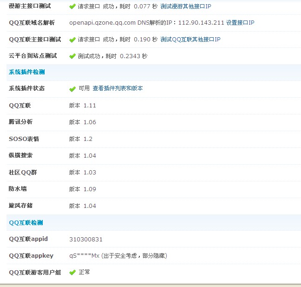Click green check icon in 云平台到站点测试 row
This screenshot has width=301, height=287.
click(72, 56)
